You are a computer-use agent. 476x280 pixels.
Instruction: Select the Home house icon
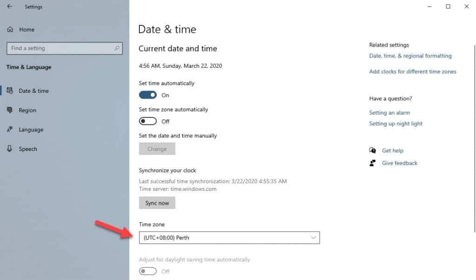[x=10, y=29]
